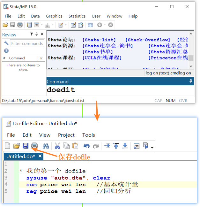Save the dofile with the floppy icon

(26, 146)
